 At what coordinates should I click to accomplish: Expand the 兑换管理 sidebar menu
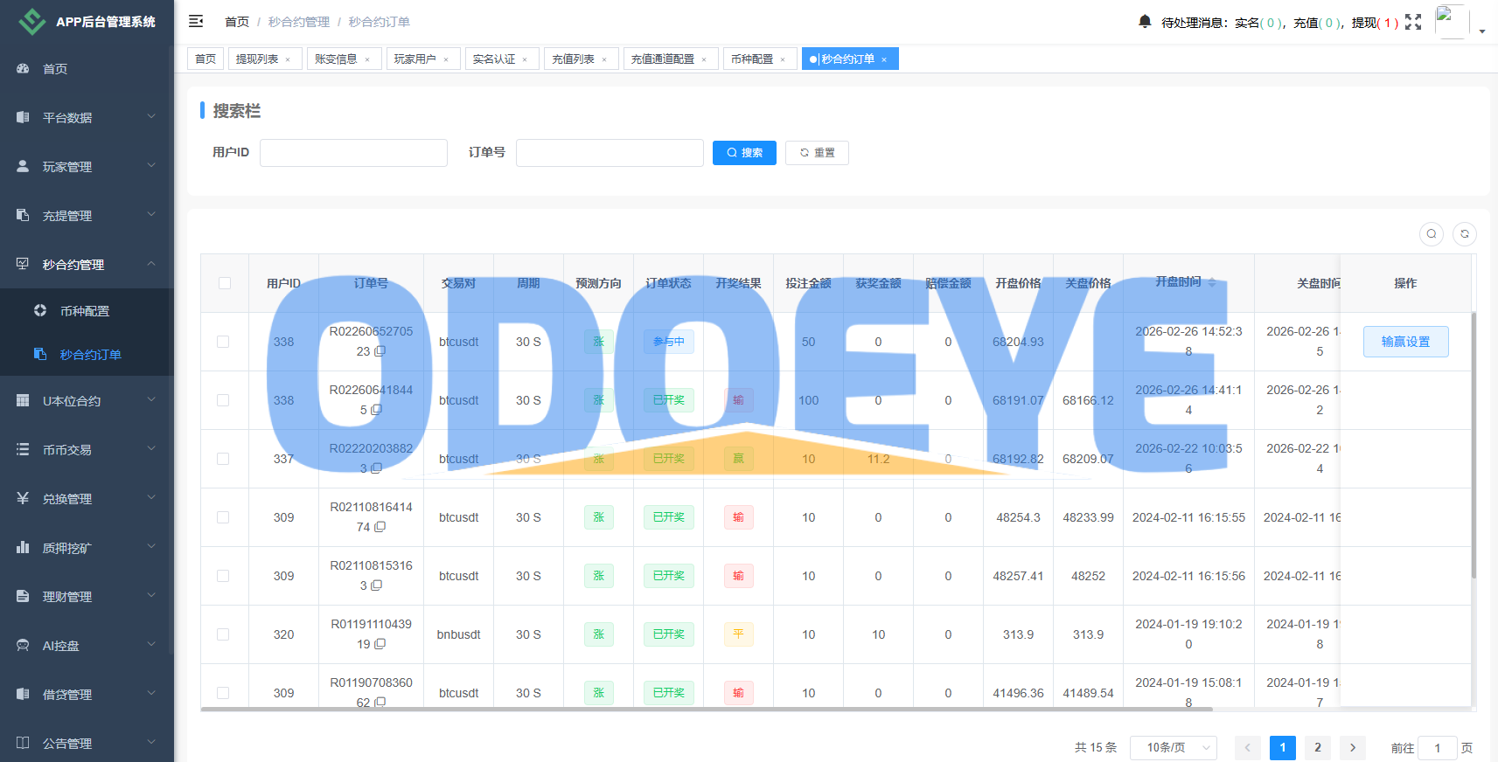point(87,498)
